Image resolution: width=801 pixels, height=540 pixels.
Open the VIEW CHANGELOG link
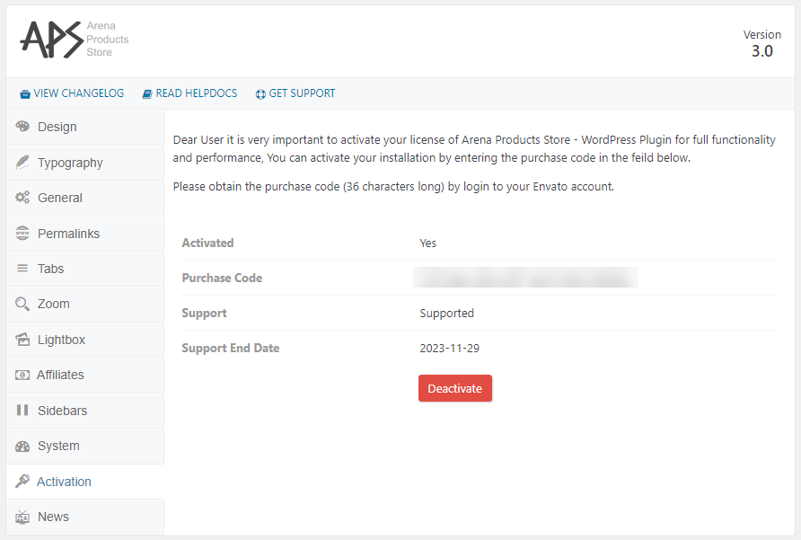[72, 93]
